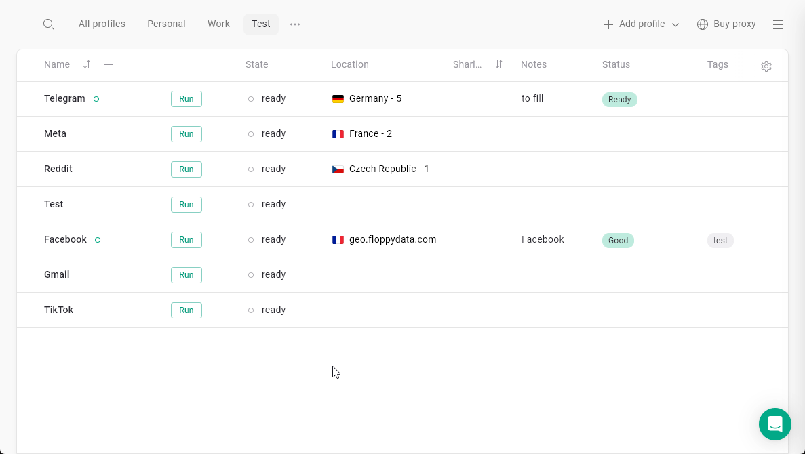Select the Reddit profile name
Image resolution: width=805 pixels, height=454 pixels.
(58, 169)
